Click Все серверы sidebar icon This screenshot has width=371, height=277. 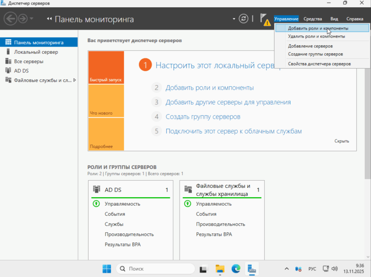tap(8, 61)
